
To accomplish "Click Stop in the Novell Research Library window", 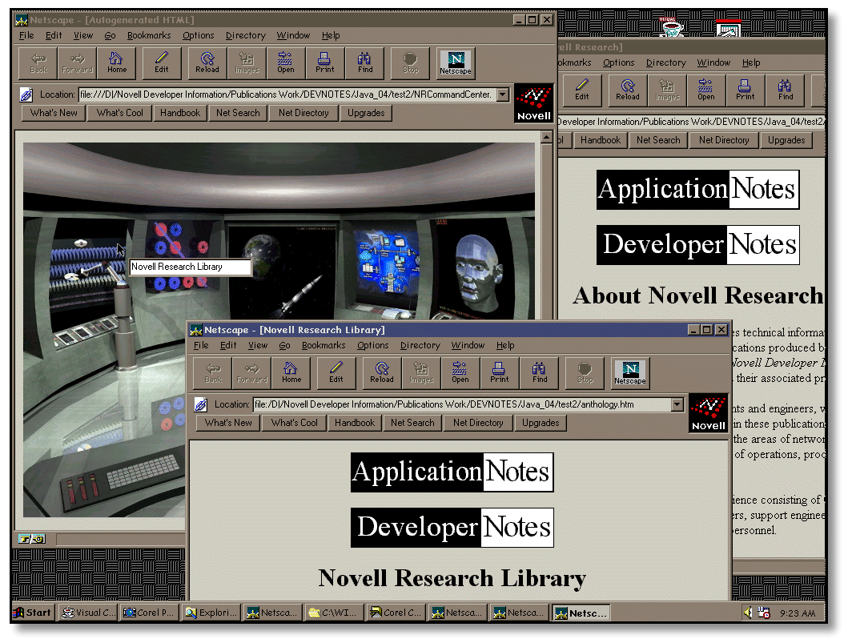I will [585, 373].
